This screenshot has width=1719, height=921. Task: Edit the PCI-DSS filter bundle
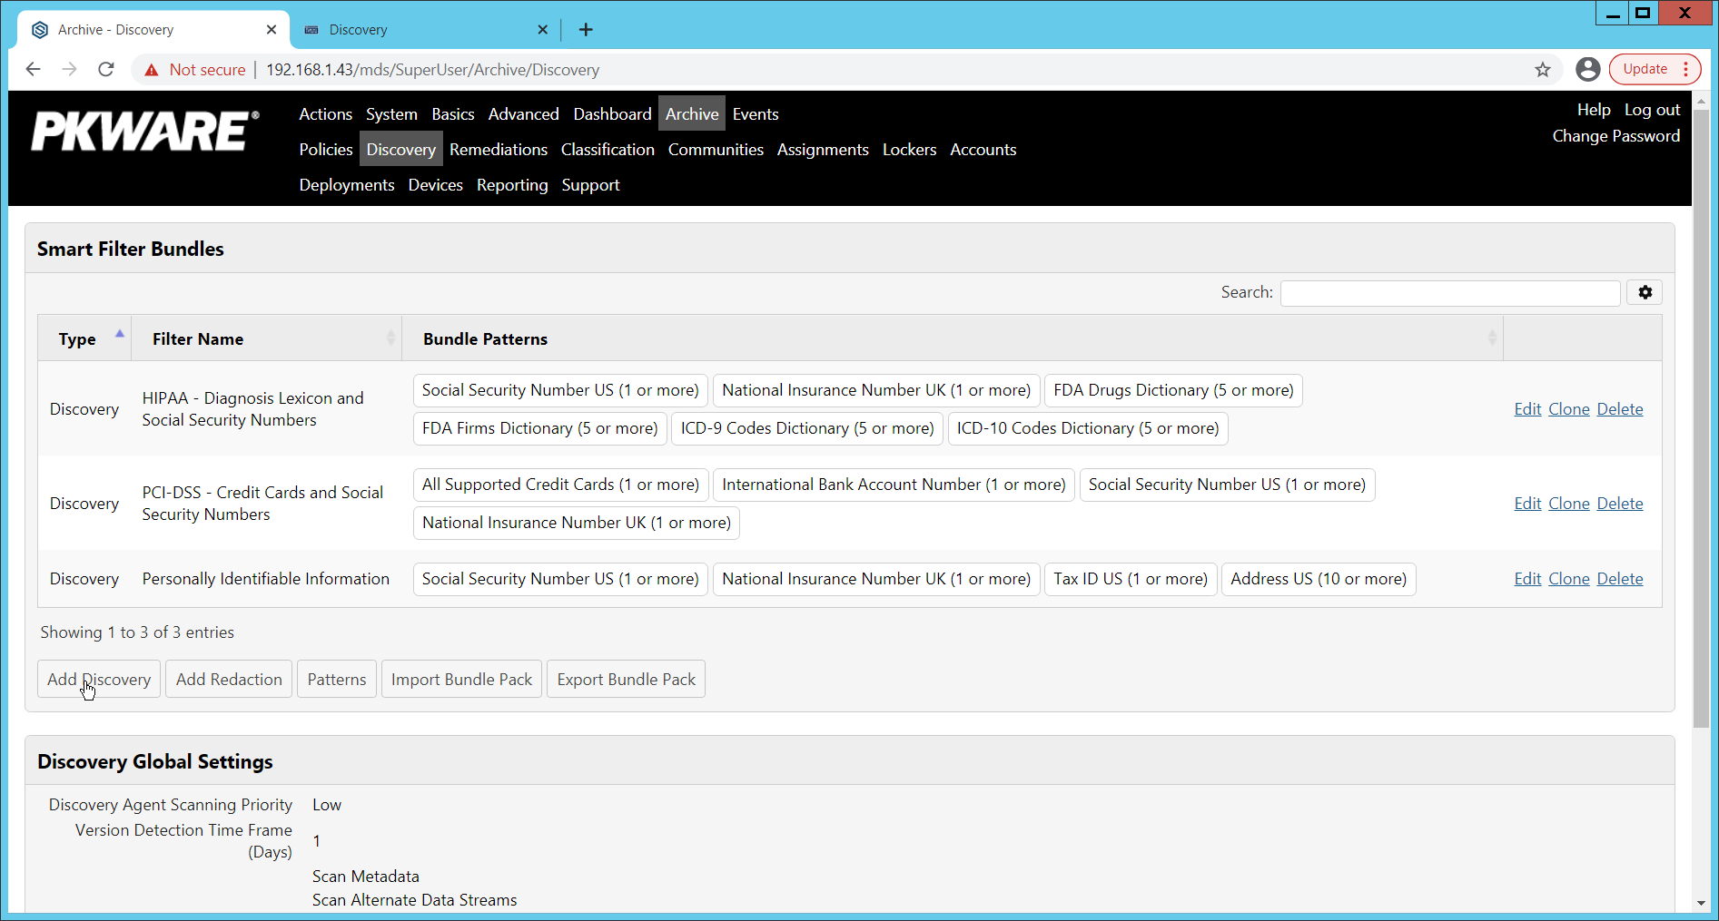(x=1526, y=503)
